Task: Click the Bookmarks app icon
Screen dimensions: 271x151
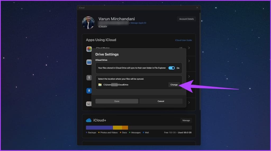Action: [89, 91]
